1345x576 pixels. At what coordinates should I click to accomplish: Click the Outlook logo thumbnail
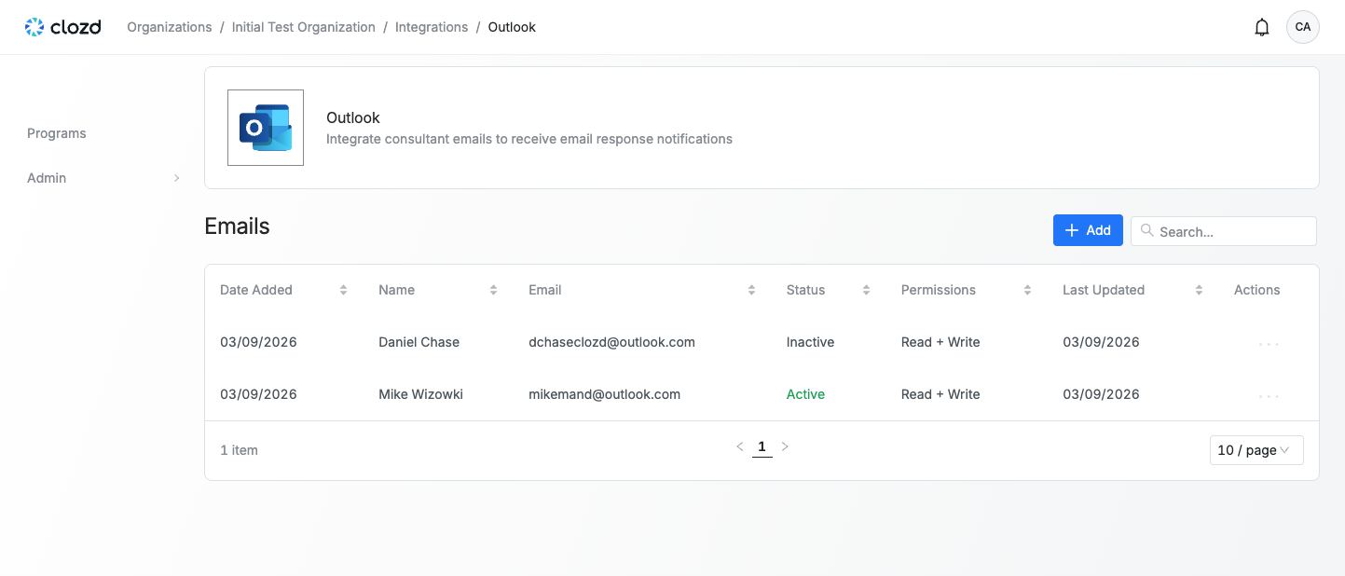[x=266, y=128]
